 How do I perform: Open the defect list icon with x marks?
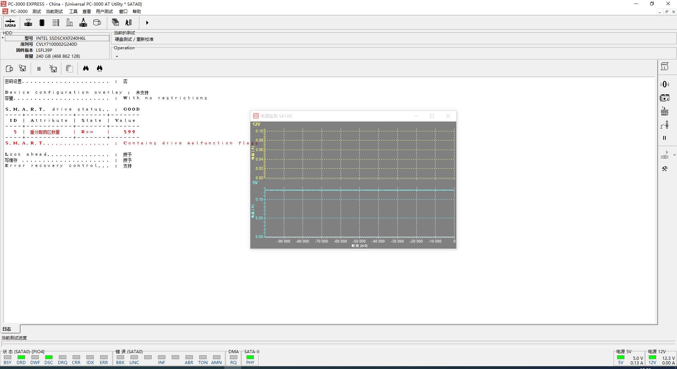pyautogui.click(x=56, y=23)
